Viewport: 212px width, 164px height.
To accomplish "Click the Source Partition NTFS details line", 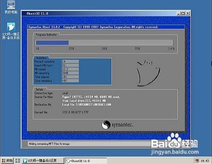I will 91,97.
